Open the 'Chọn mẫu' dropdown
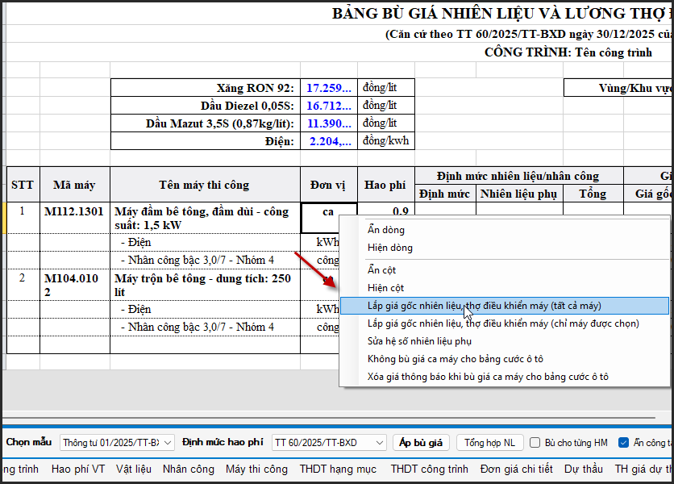Screen dimensions: 674x484 117,443
